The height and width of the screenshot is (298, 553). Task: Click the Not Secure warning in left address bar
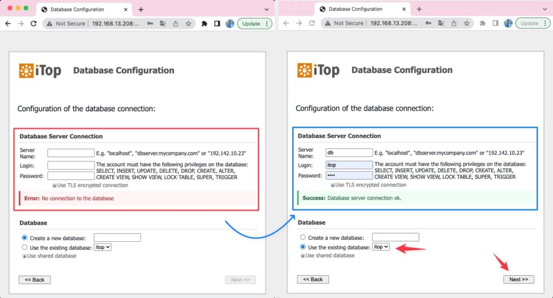[66, 24]
